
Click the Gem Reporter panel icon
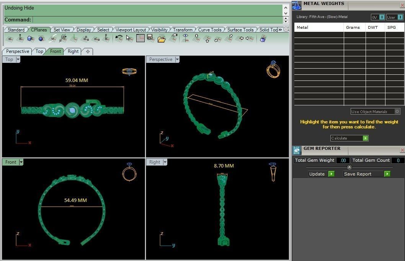coord(297,150)
